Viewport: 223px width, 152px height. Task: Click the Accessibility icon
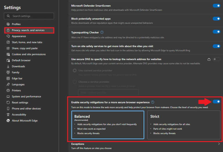8,114
